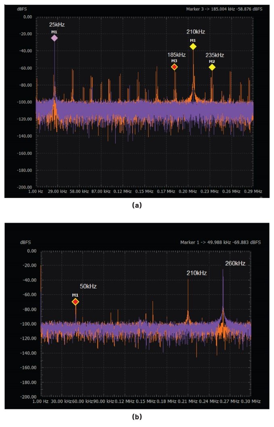Select the 260kHz annotation label in plot (b)
Image resolution: width=274 pixels, height=427 pixels.
235,263
